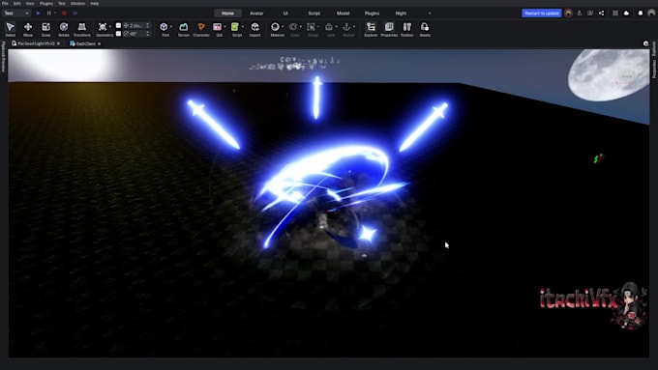Expand the Script dropdown arrow

(243, 27)
